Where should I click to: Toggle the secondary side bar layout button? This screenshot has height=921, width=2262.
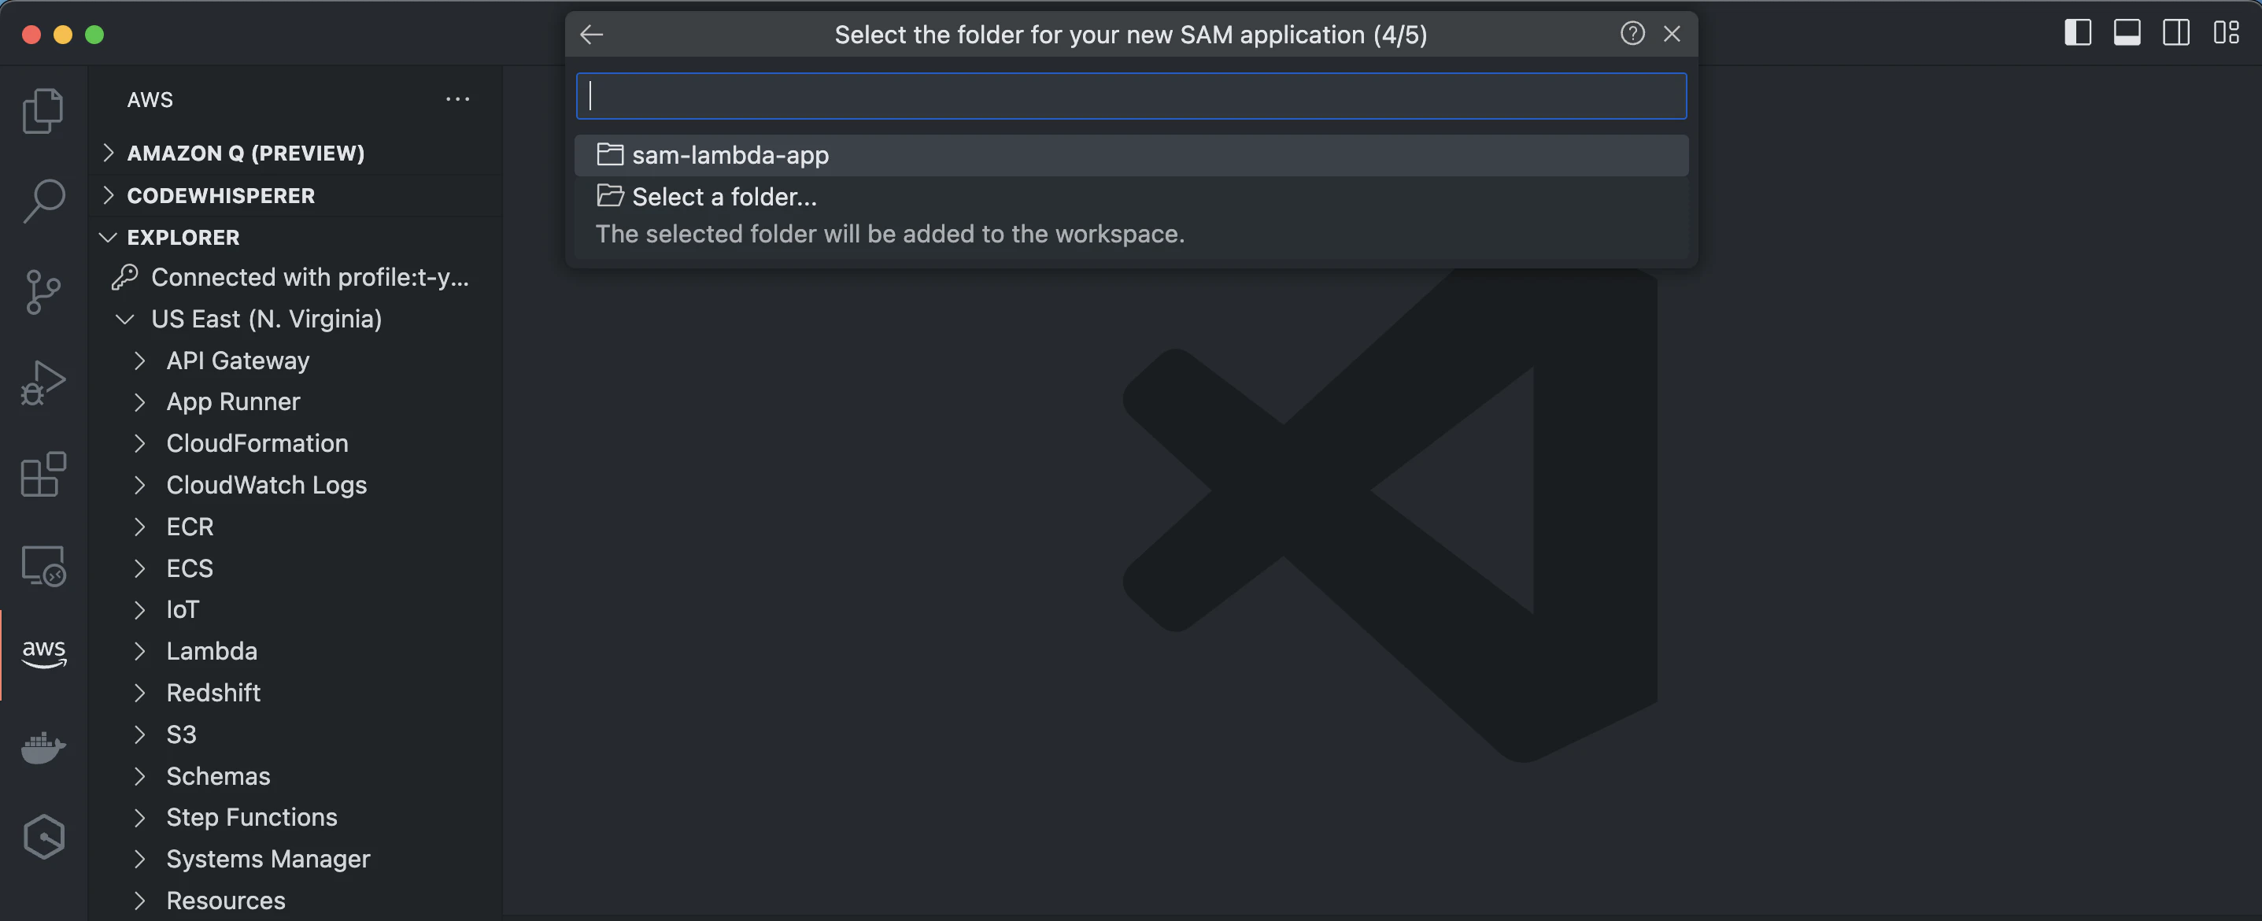tap(2175, 33)
